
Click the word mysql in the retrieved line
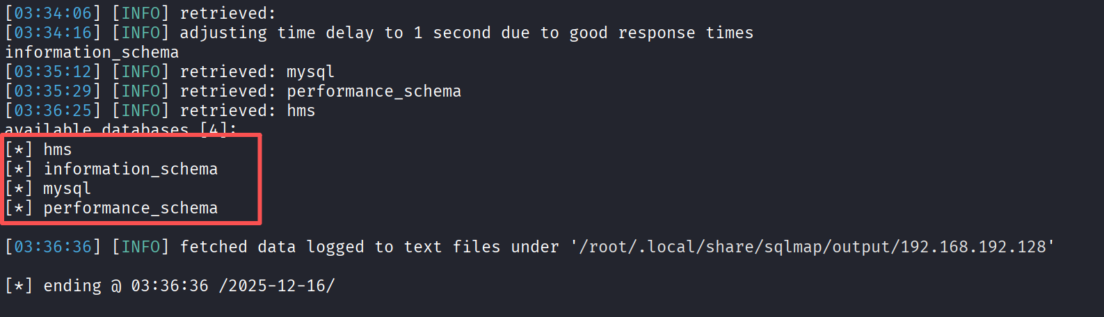pos(310,72)
